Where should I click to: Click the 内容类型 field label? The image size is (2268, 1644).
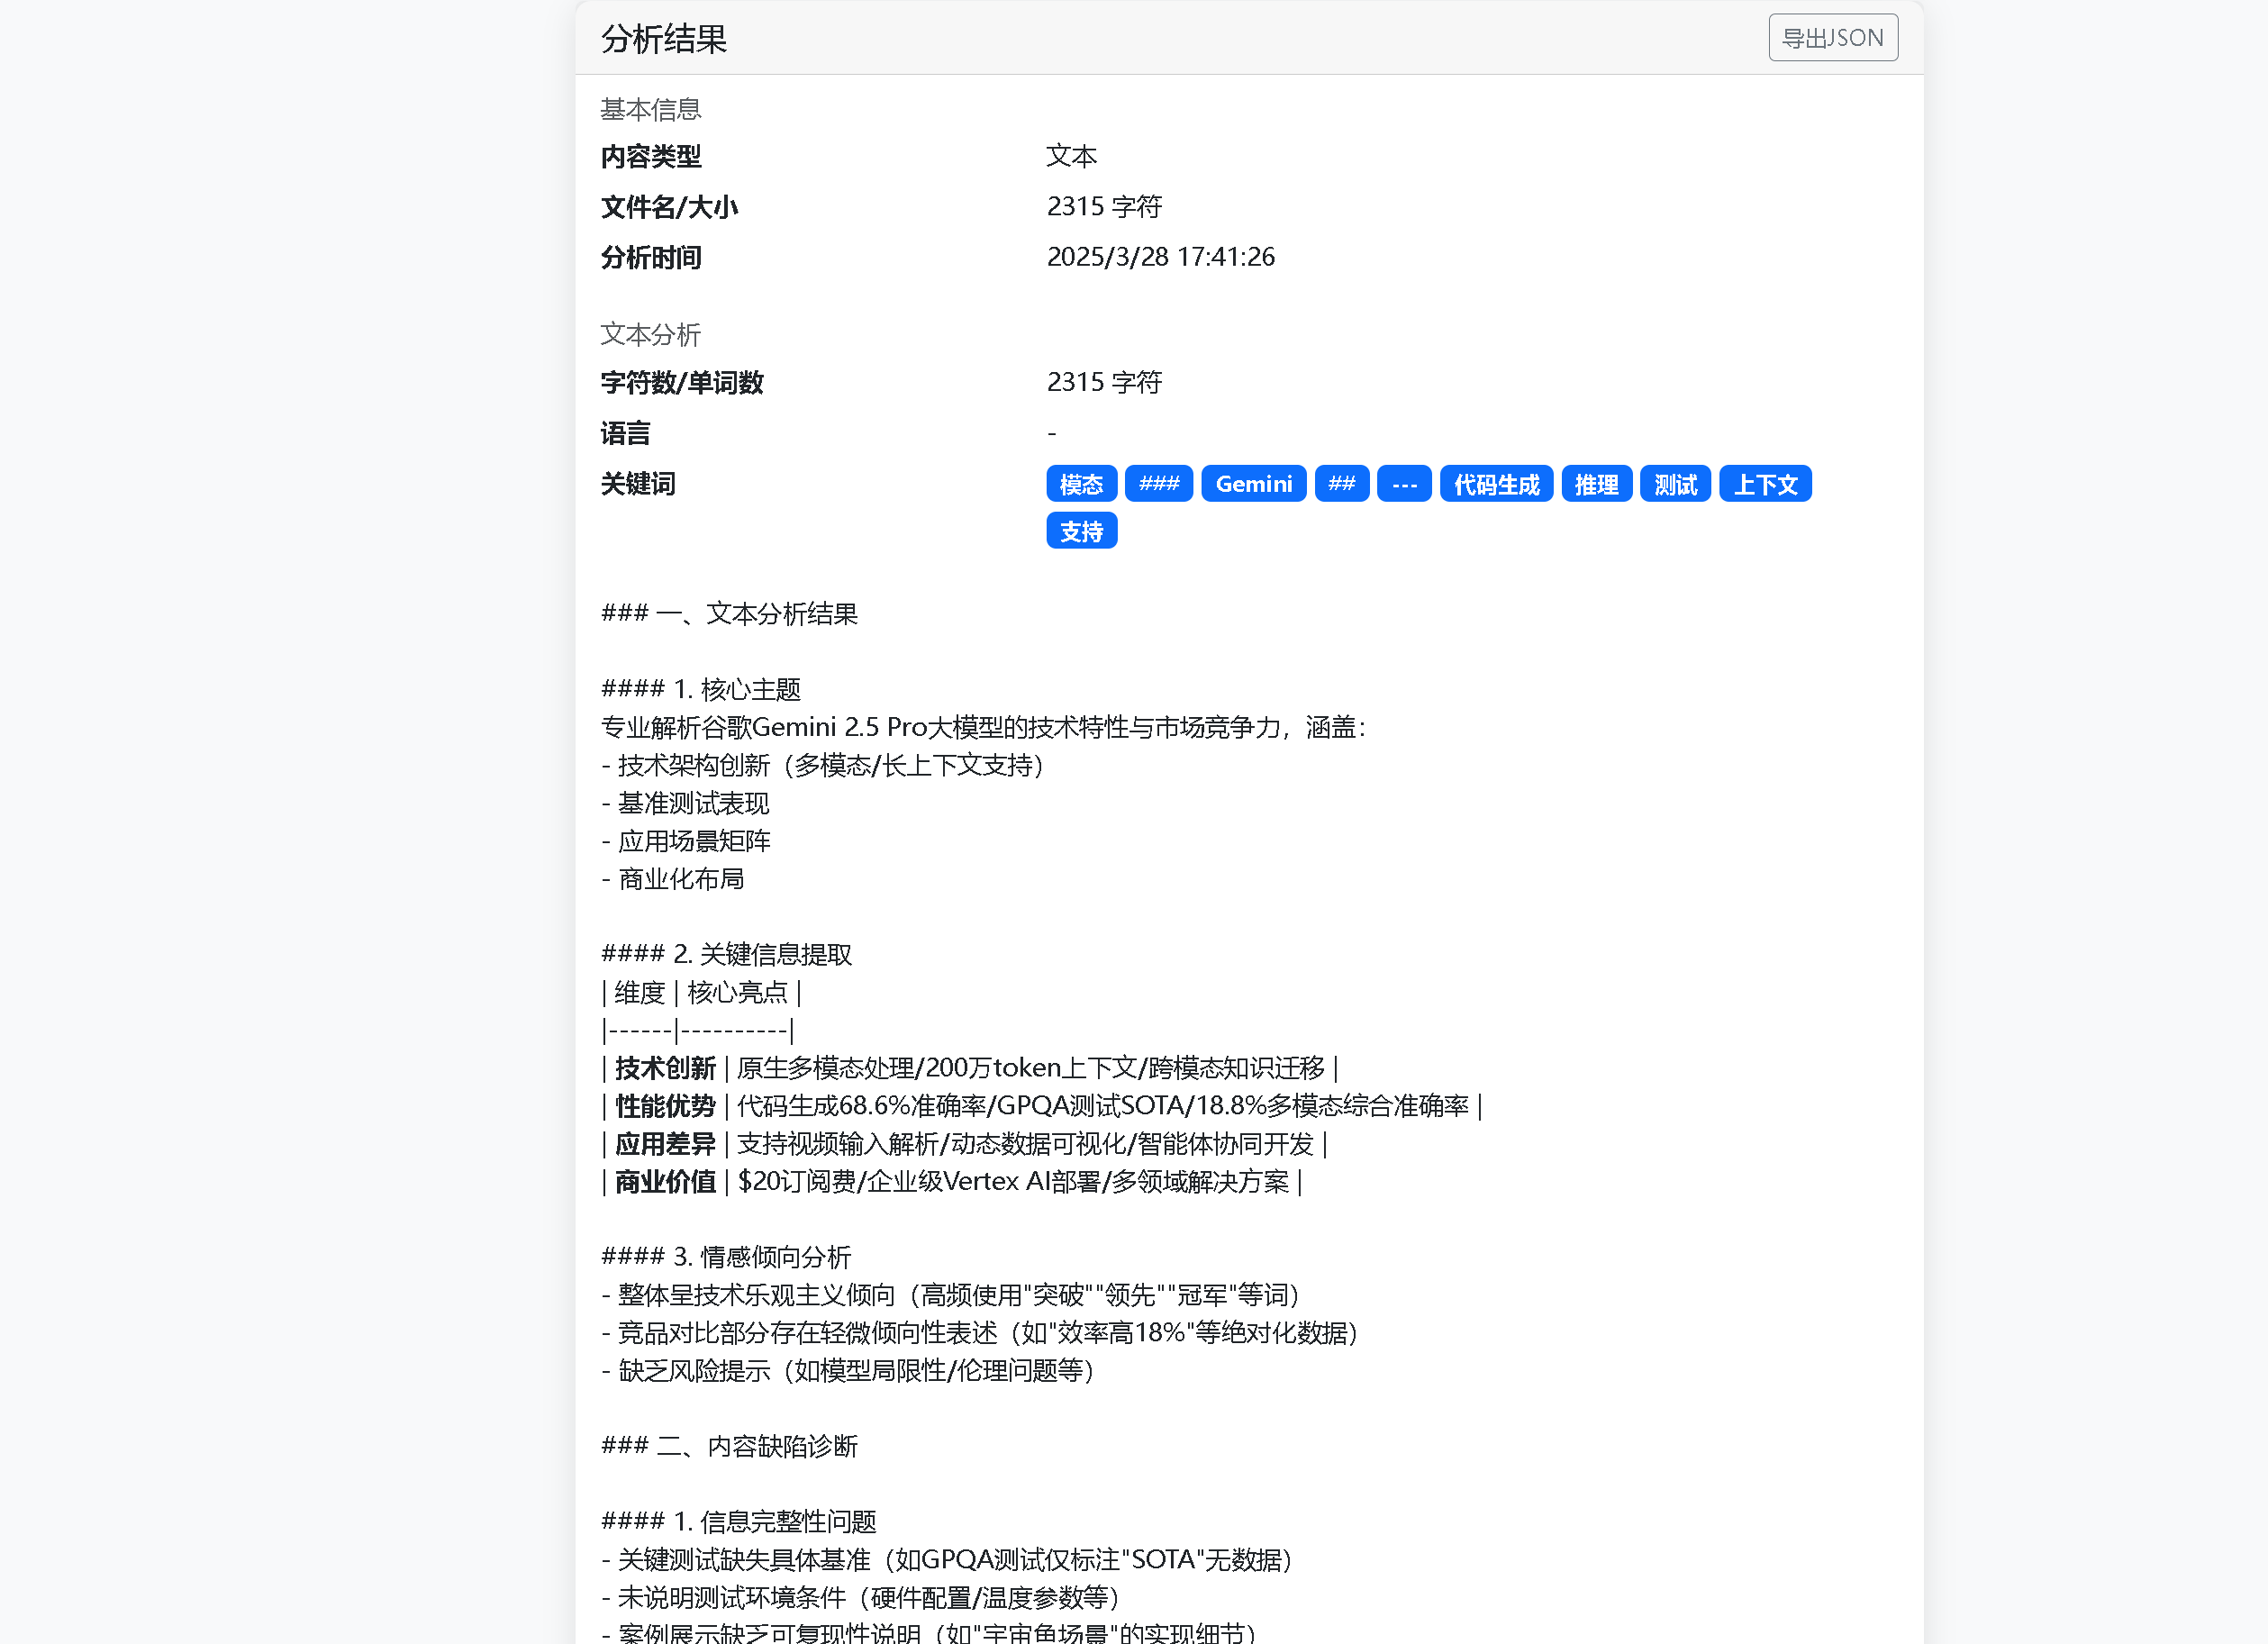[x=650, y=157]
